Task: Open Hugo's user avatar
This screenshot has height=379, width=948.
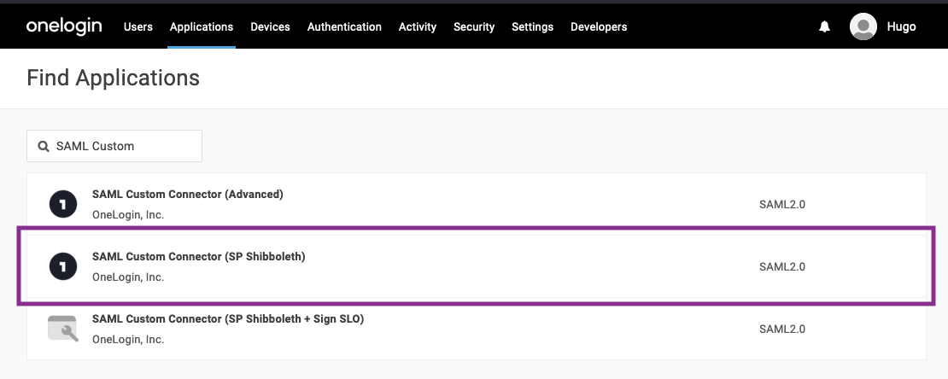Action: click(863, 26)
